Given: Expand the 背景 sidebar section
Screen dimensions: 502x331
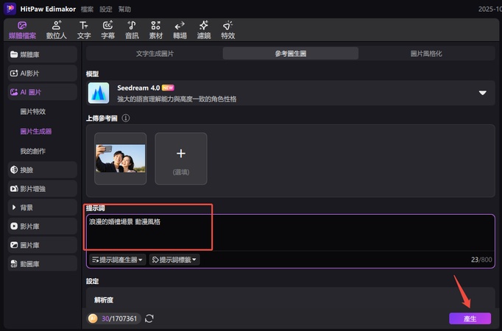Looking at the screenshot, I should [x=43, y=207].
